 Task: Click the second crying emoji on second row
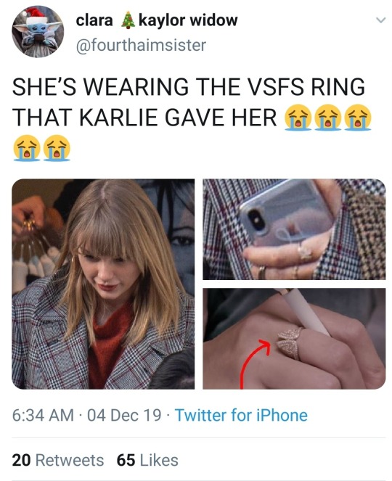(x=57, y=148)
